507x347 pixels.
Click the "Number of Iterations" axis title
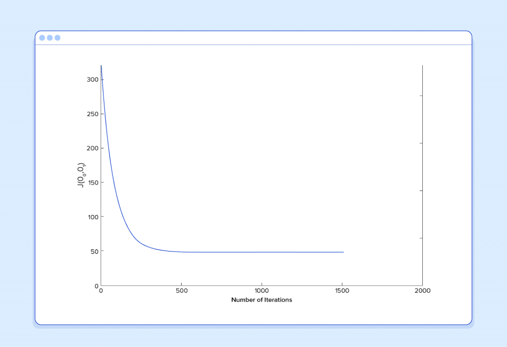[x=261, y=300]
